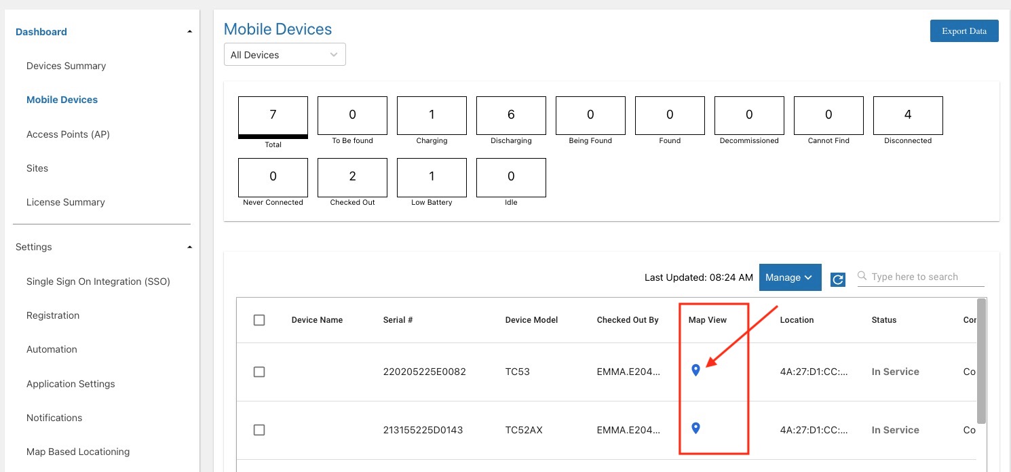Viewport: 1011px width, 472px height.
Task: Click the Export Data button
Action: tap(964, 31)
